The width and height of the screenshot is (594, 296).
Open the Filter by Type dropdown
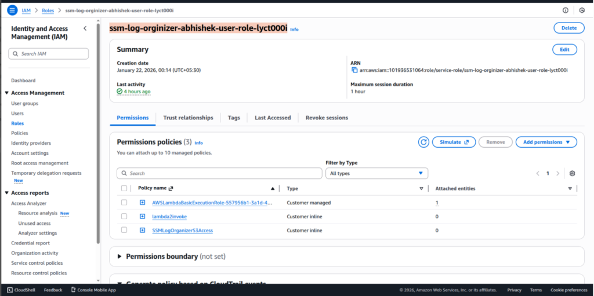(376, 173)
